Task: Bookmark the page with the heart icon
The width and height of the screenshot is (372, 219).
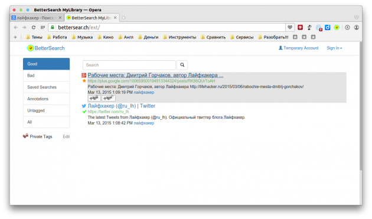Action: click(x=290, y=28)
